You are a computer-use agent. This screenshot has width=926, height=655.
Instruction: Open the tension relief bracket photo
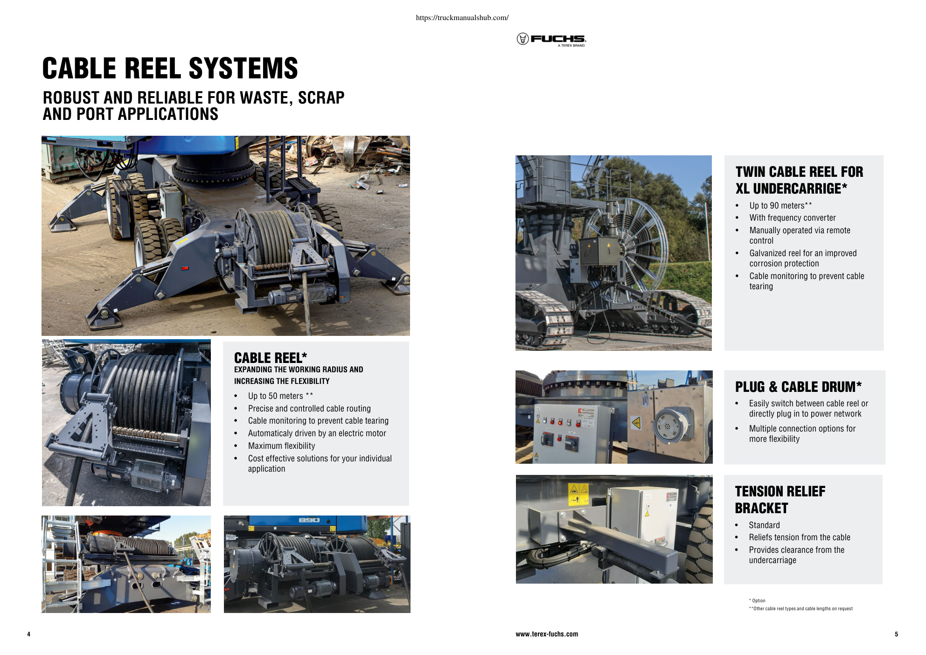pyautogui.click(x=614, y=530)
